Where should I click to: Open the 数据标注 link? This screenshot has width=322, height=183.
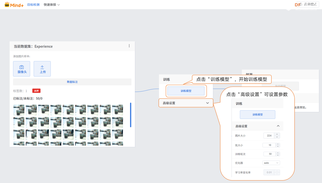tap(72, 82)
